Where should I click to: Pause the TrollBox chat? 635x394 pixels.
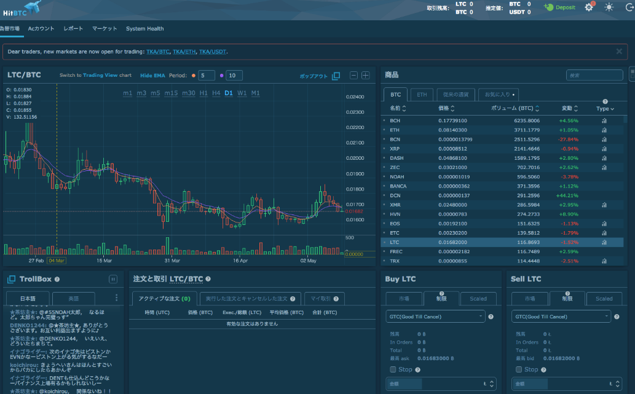[x=113, y=279]
